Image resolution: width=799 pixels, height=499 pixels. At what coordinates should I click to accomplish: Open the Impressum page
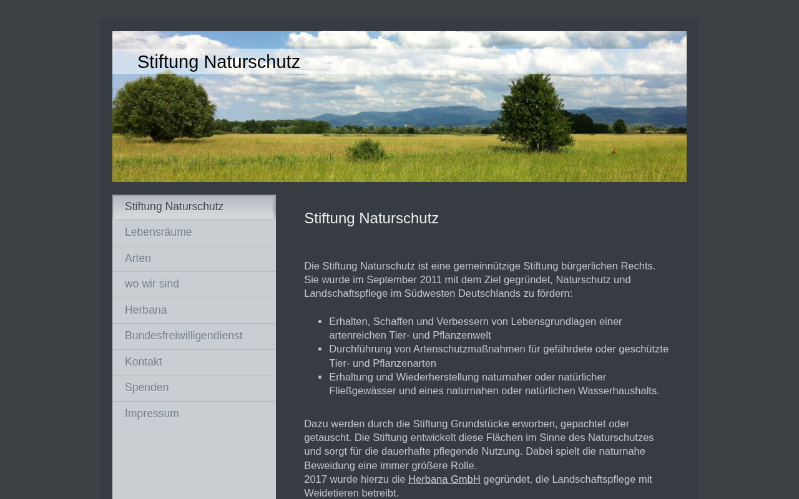[x=194, y=414]
